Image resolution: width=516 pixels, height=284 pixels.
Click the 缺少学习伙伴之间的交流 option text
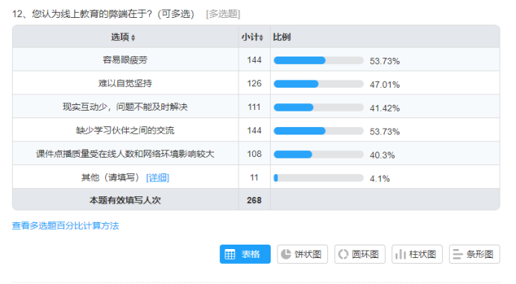(x=125, y=130)
